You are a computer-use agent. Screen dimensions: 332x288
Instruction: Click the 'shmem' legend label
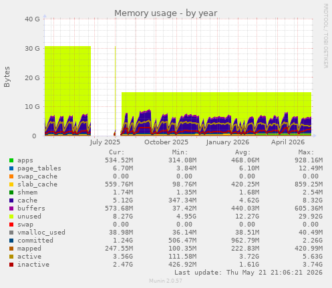tap(27, 192)
